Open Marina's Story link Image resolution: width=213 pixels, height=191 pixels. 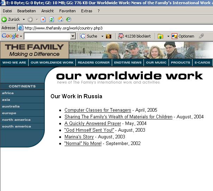[79, 137]
